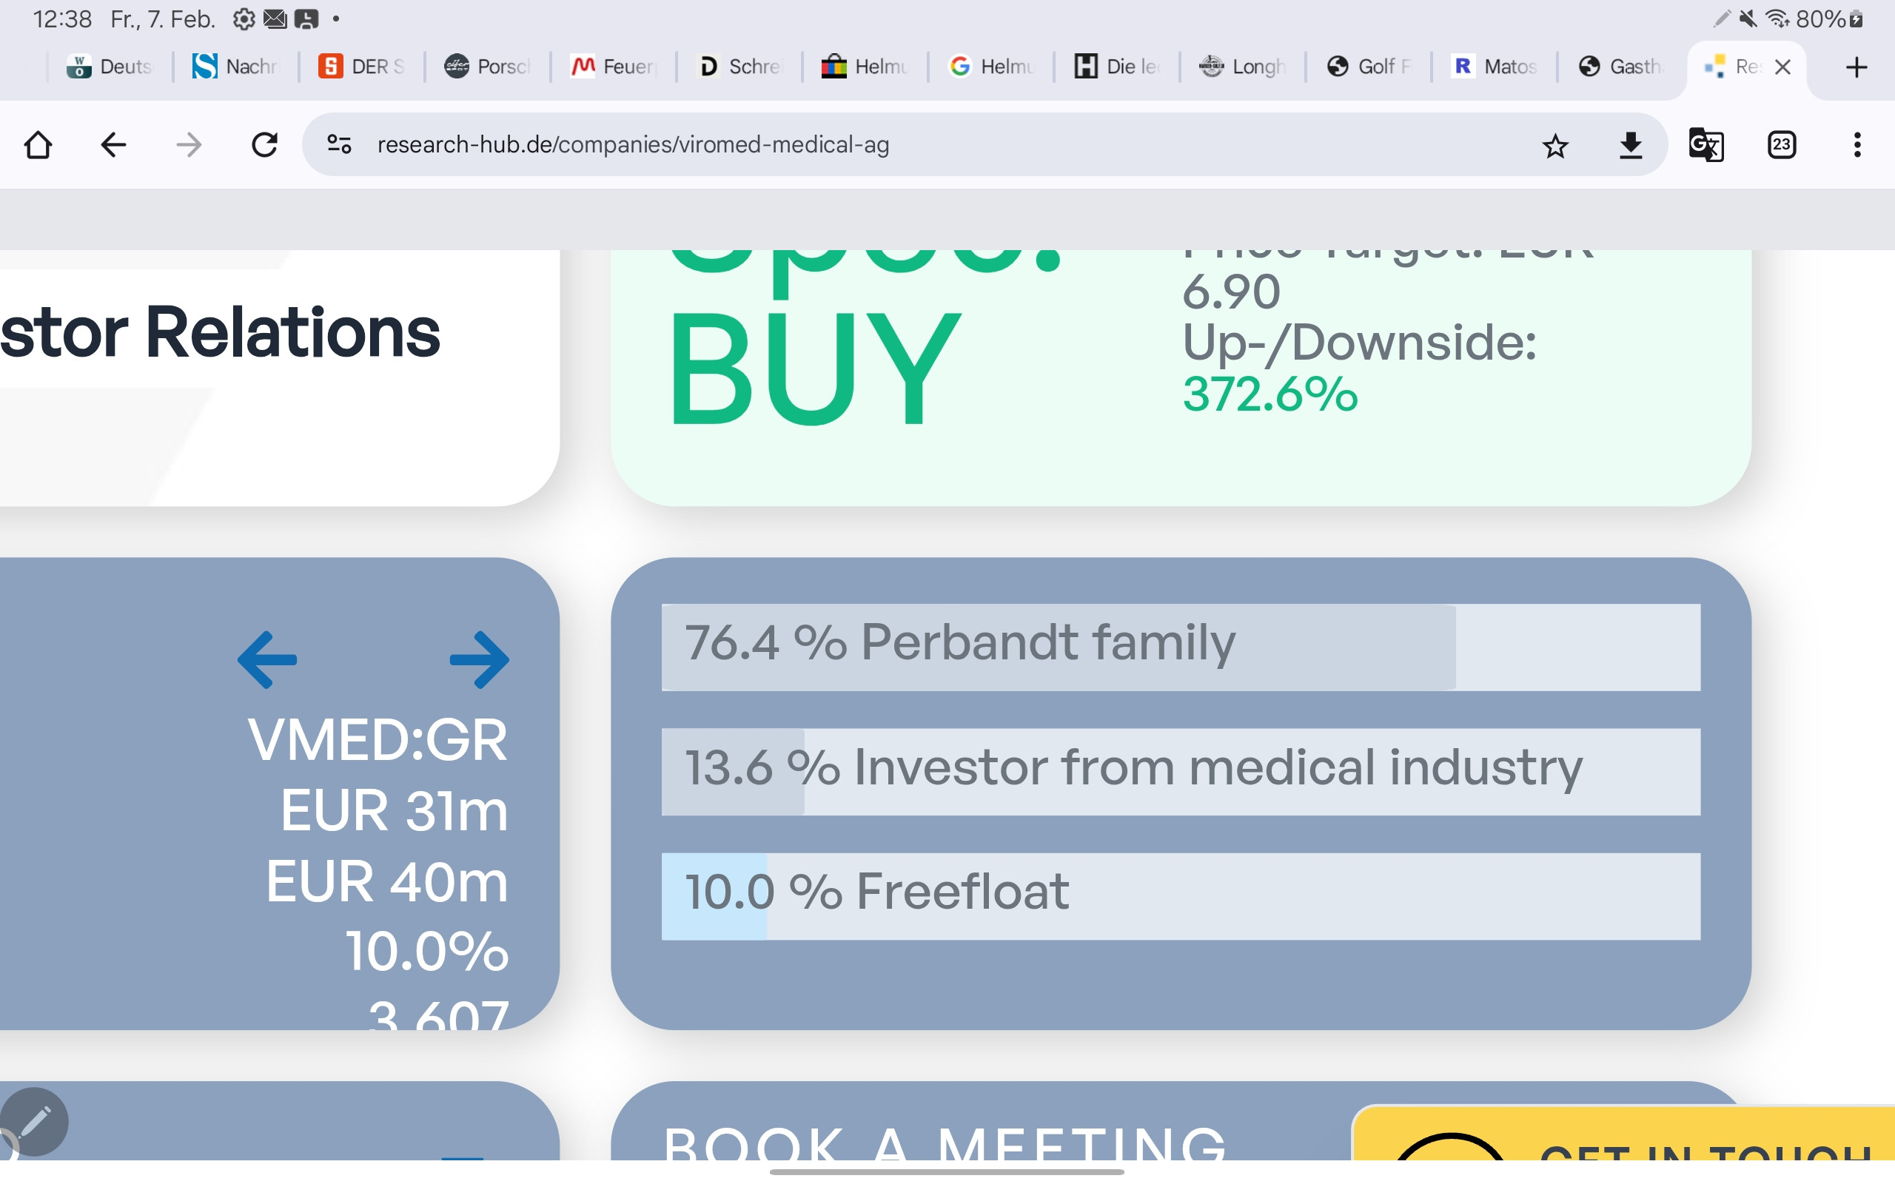
Task: Click the left blue arrow in stock card
Action: [267, 659]
